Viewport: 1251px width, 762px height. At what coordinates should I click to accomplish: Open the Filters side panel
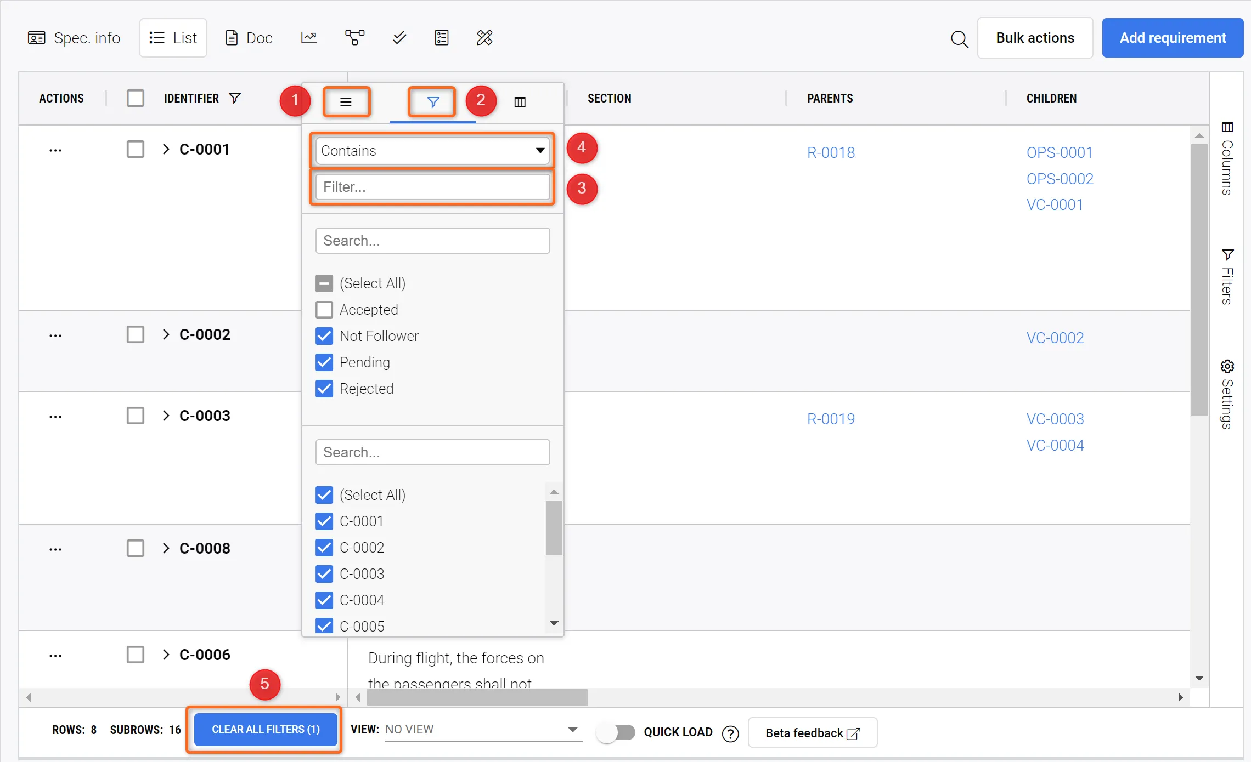(1227, 277)
